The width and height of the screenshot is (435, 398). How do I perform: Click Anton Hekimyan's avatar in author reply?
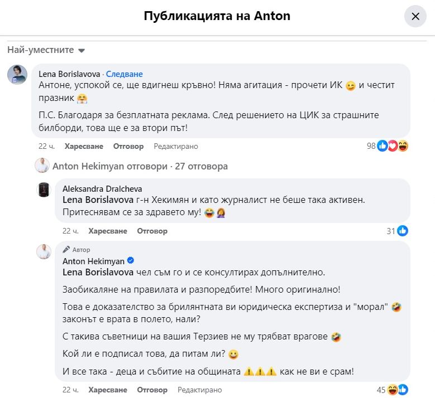pos(44,252)
